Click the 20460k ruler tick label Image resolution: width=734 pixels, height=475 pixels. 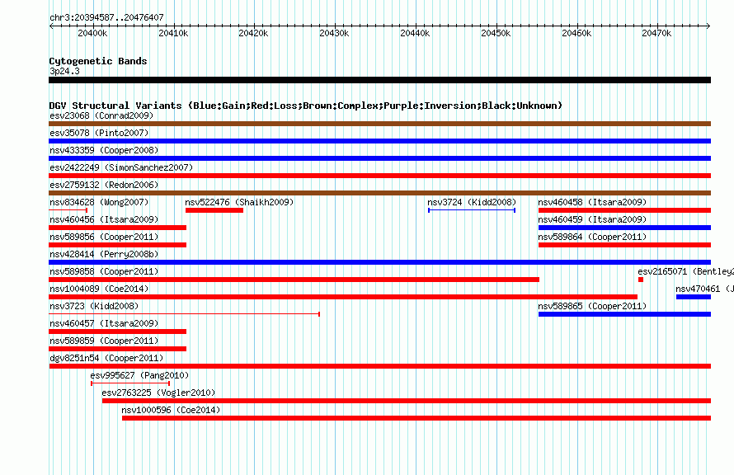tap(576, 33)
